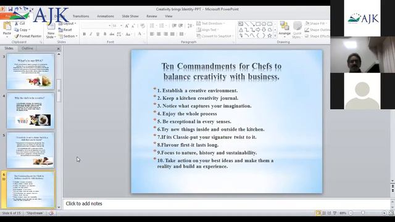Open the Numbering list dropdown
The height and width of the screenshot is (222, 395).
point(163,26)
